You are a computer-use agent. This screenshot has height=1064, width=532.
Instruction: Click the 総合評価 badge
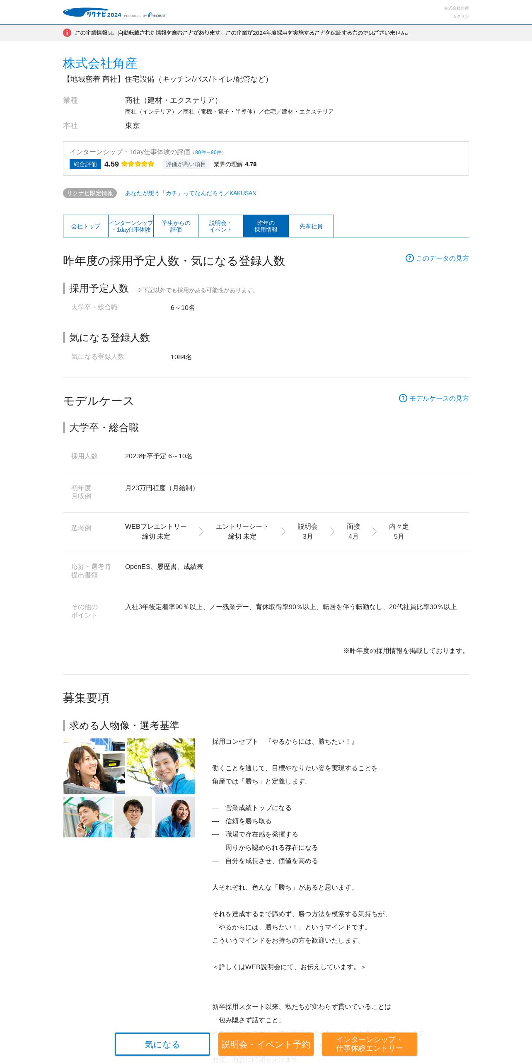point(85,164)
